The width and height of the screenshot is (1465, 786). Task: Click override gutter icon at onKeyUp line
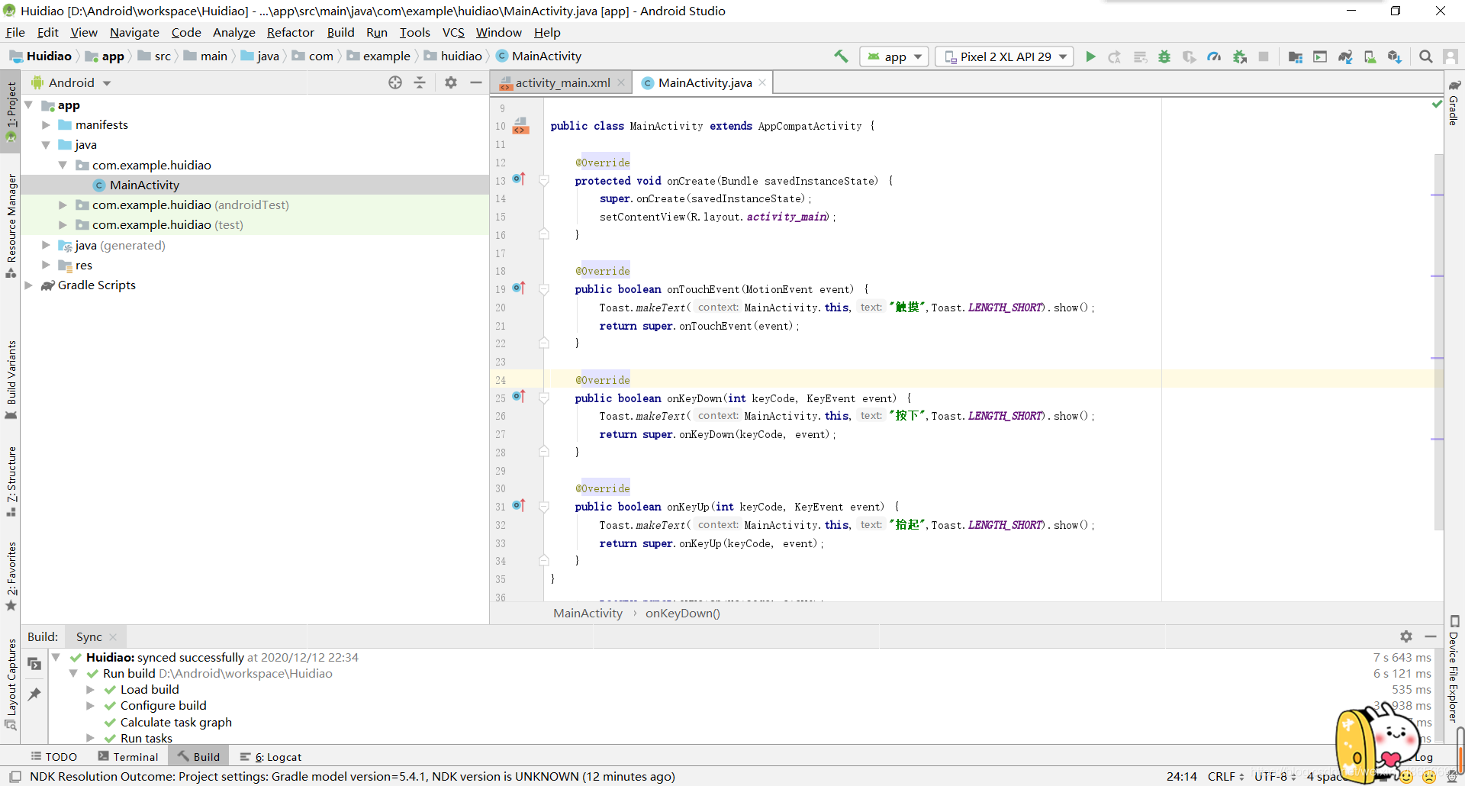point(519,505)
